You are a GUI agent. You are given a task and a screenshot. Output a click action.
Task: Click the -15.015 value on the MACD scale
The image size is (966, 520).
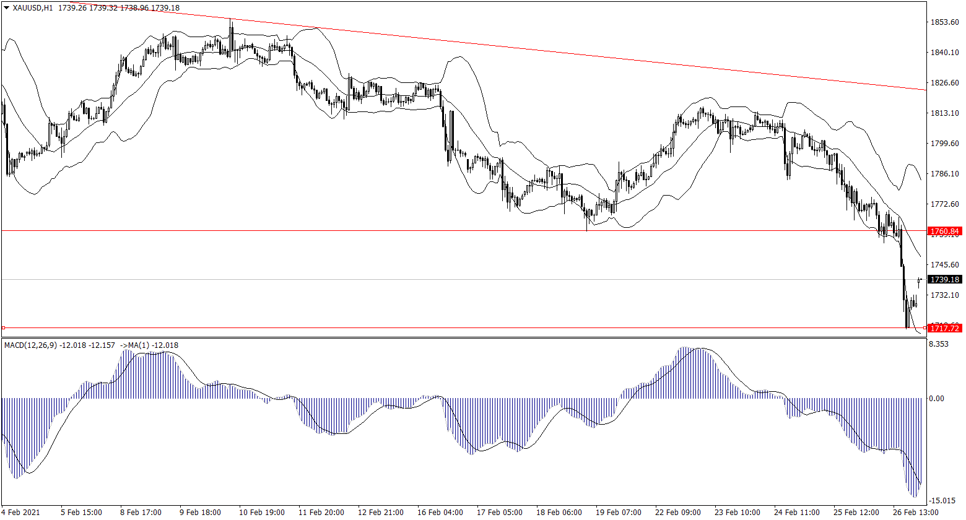pyautogui.click(x=942, y=500)
